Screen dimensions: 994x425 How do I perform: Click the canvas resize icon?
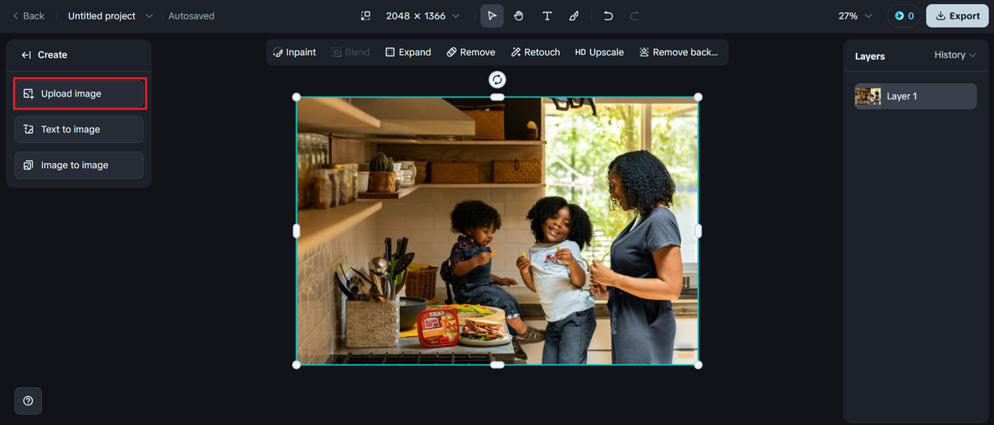pos(366,16)
